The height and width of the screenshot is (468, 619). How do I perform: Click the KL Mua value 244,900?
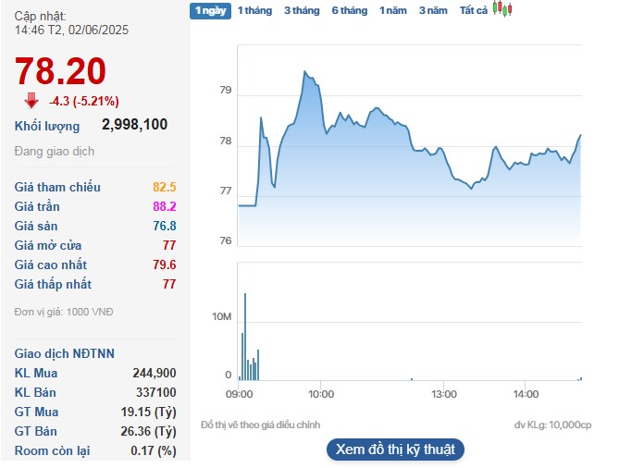coord(154,373)
